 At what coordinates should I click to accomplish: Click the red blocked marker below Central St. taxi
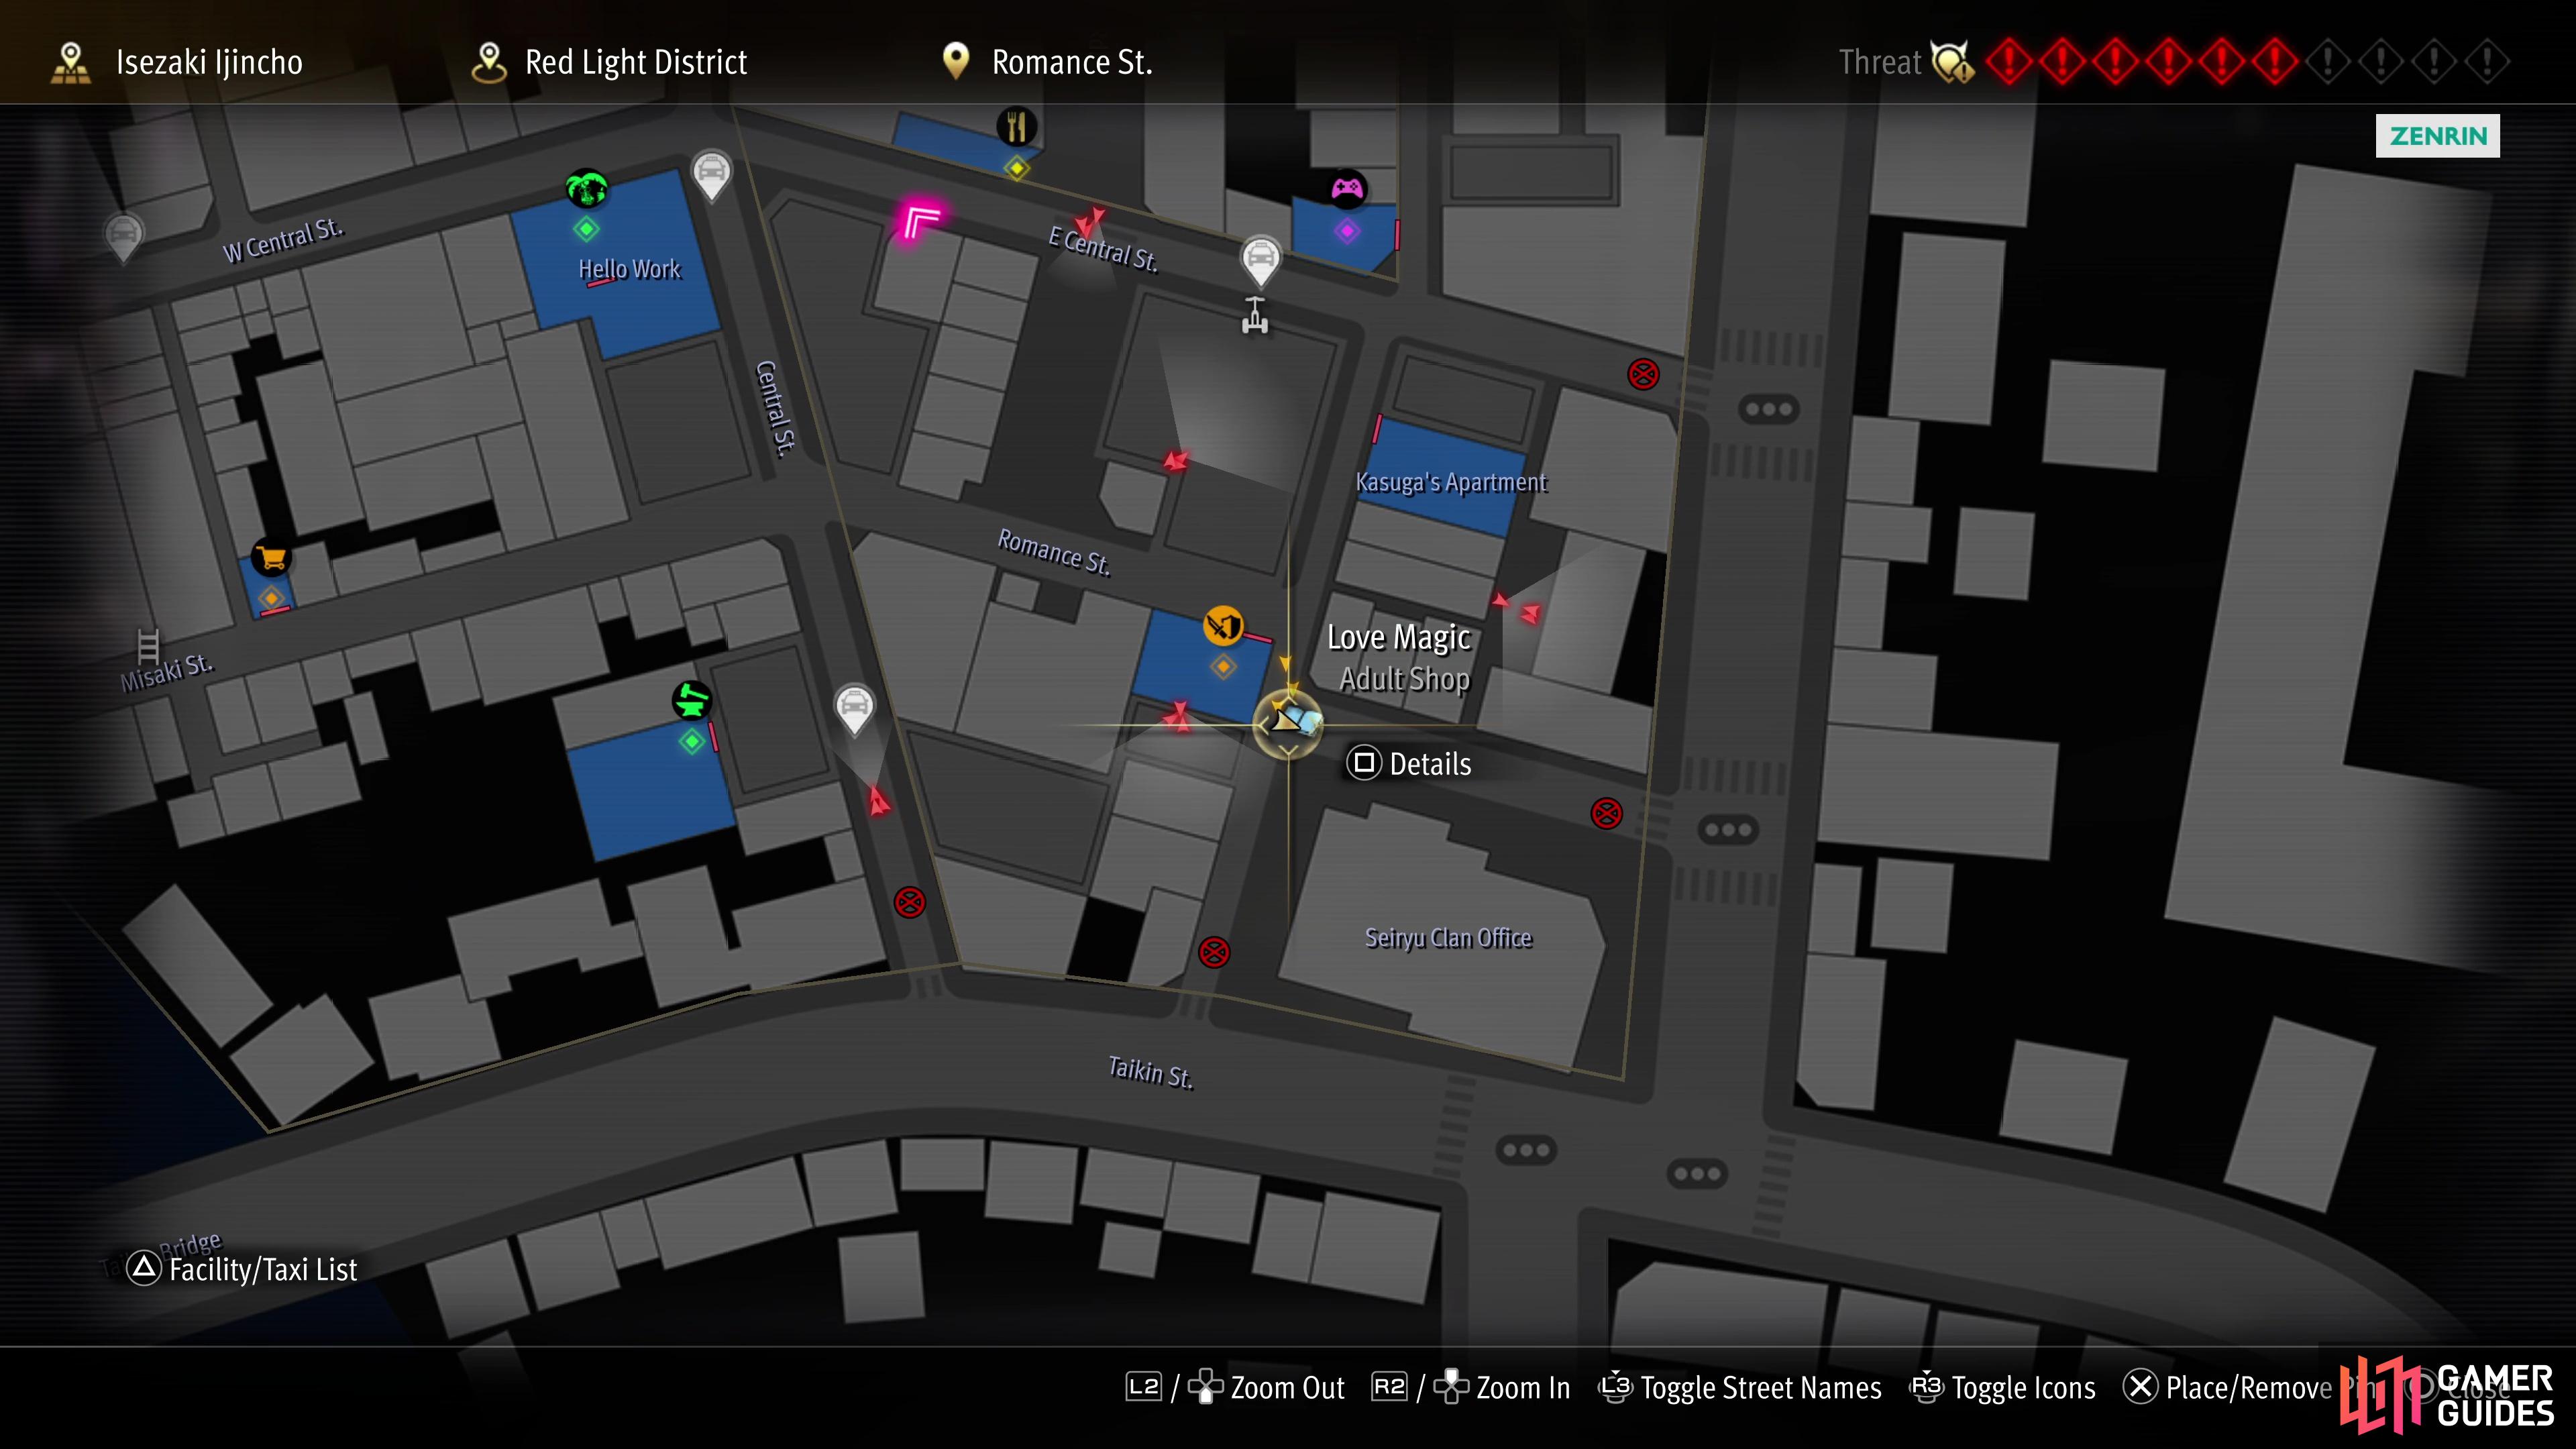909,903
